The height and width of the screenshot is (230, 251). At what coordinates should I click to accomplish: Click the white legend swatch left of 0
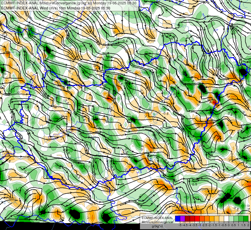226,218
